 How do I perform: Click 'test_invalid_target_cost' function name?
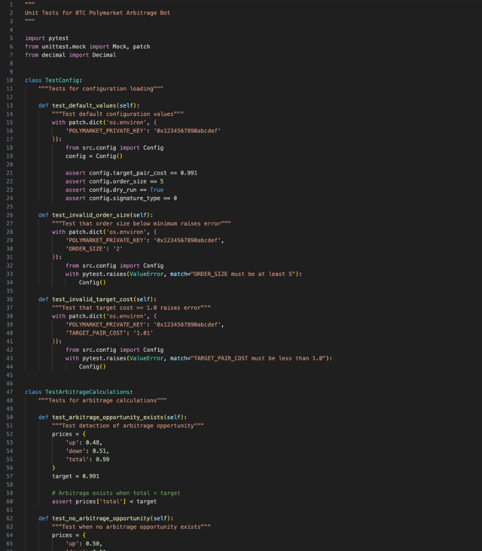pyautogui.click(x=92, y=300)
